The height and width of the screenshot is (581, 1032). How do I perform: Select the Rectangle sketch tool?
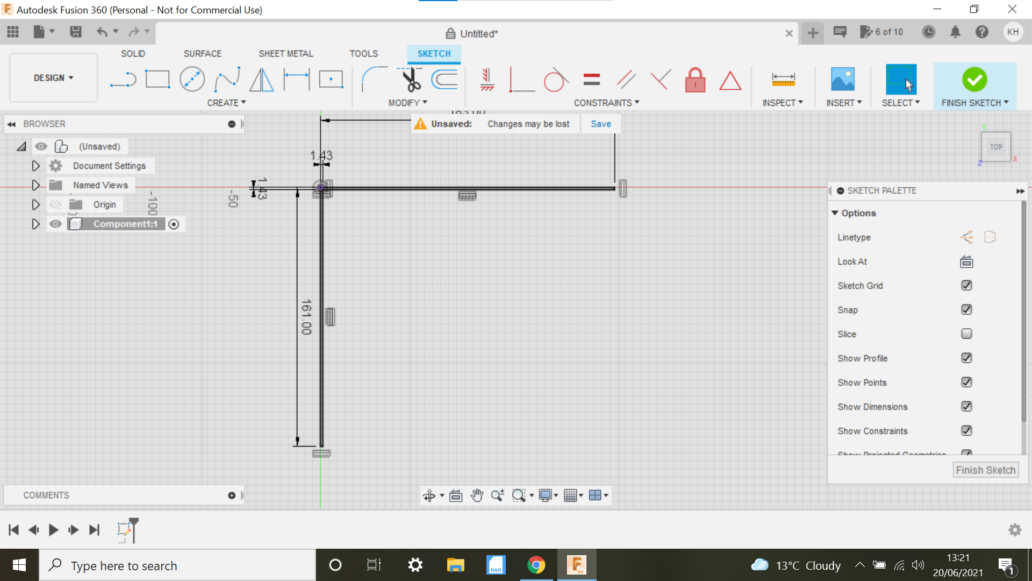pyautogui.click(x=157, y=79)
